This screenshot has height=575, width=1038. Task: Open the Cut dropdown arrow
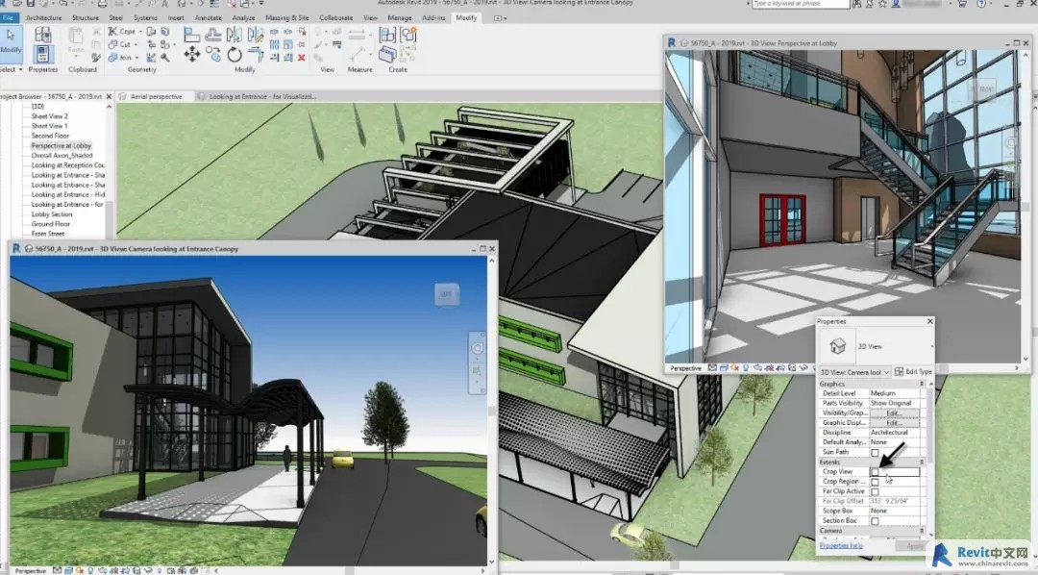[x=136, y=44]
